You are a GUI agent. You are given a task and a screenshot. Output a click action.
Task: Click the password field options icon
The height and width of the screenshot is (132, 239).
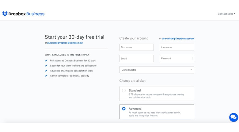point(192,59)
